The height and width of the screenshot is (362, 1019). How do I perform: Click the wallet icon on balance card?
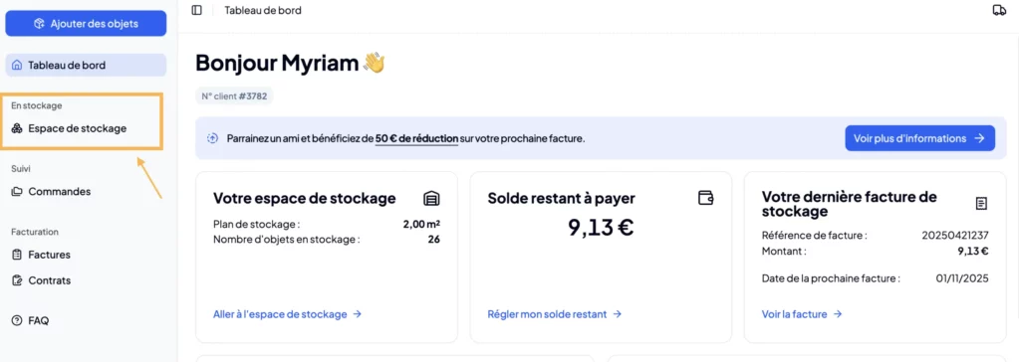(706, 198)
